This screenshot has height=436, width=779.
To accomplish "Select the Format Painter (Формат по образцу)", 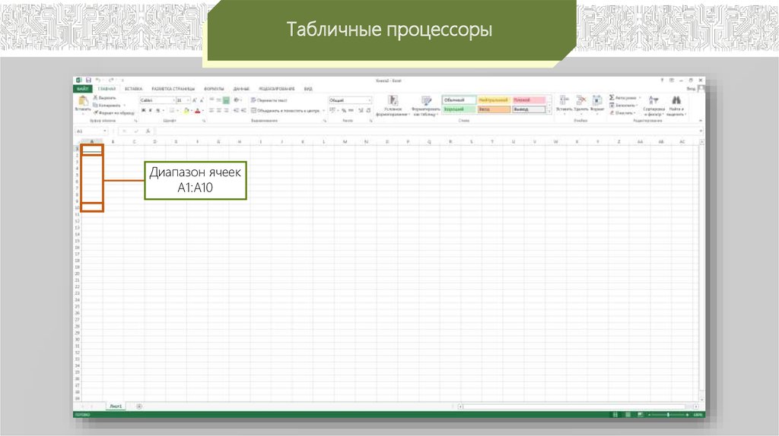I will pos(114,113).
